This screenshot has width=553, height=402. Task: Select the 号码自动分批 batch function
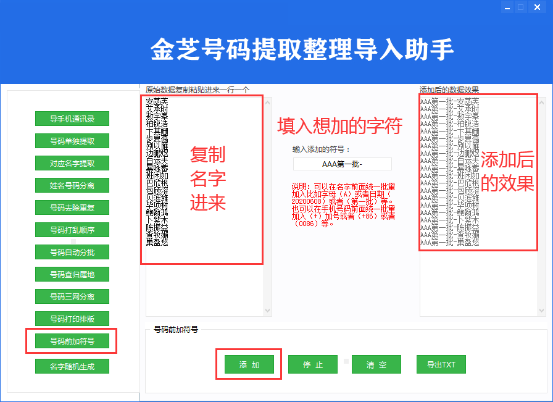pos(72,252)
